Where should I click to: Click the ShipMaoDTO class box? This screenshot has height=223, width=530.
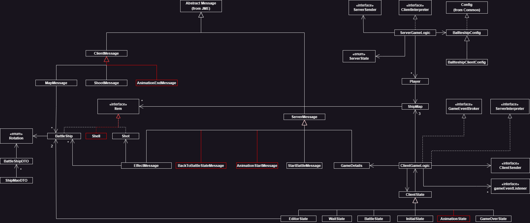(x=16, y=180)
